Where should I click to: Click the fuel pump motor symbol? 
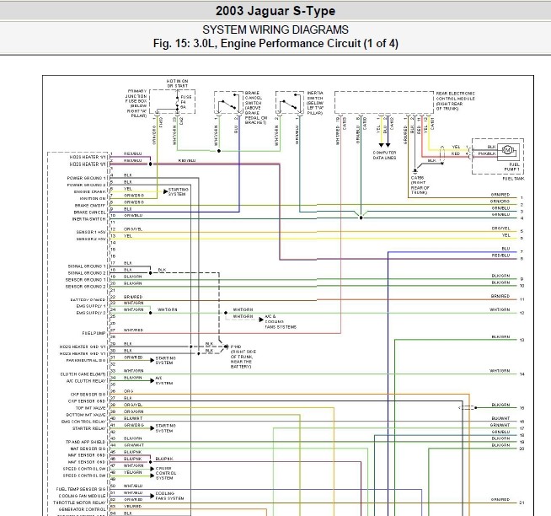point(507,150)
